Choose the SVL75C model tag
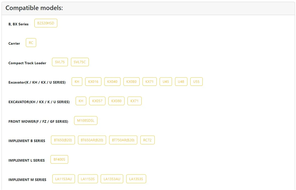Screen dimensions: 296x190 (80, 62)
